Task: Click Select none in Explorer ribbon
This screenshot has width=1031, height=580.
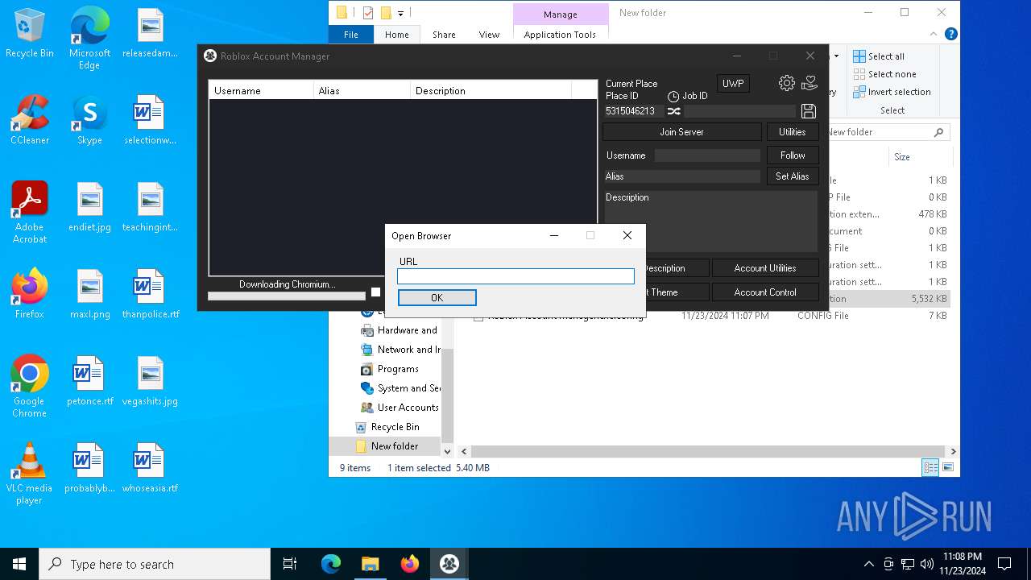Action: (x=884, y=74)
